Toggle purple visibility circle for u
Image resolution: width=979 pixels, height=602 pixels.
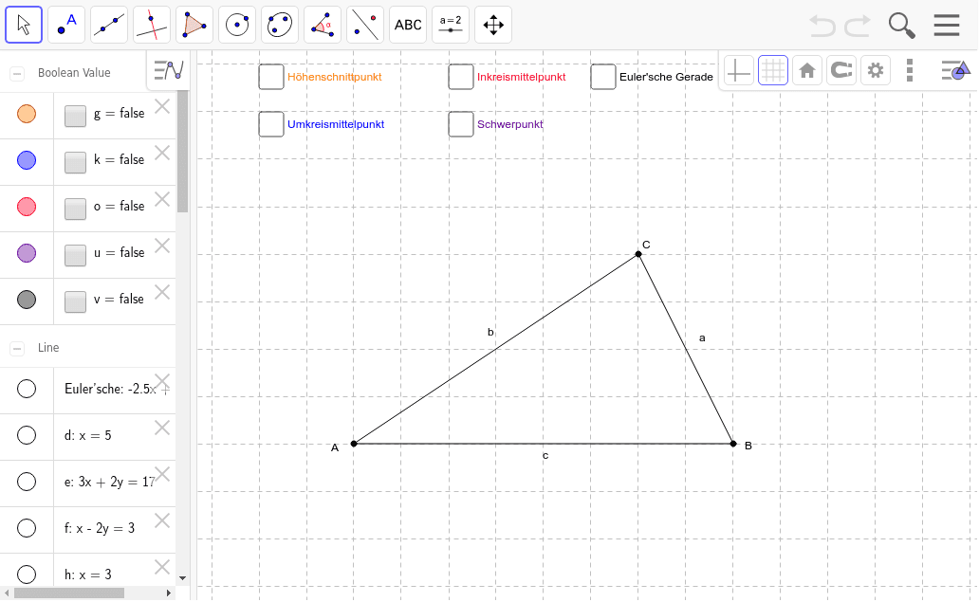point(27,253)
